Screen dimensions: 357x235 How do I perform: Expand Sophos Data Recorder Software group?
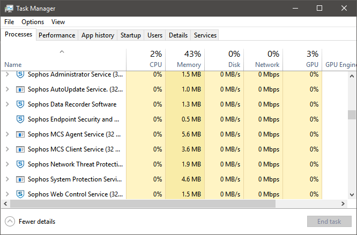[8, 104]
